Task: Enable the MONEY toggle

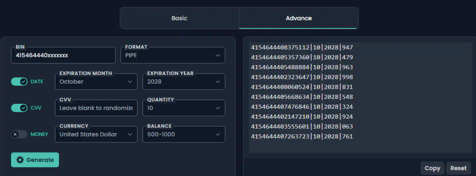Action: pos(19,134)
